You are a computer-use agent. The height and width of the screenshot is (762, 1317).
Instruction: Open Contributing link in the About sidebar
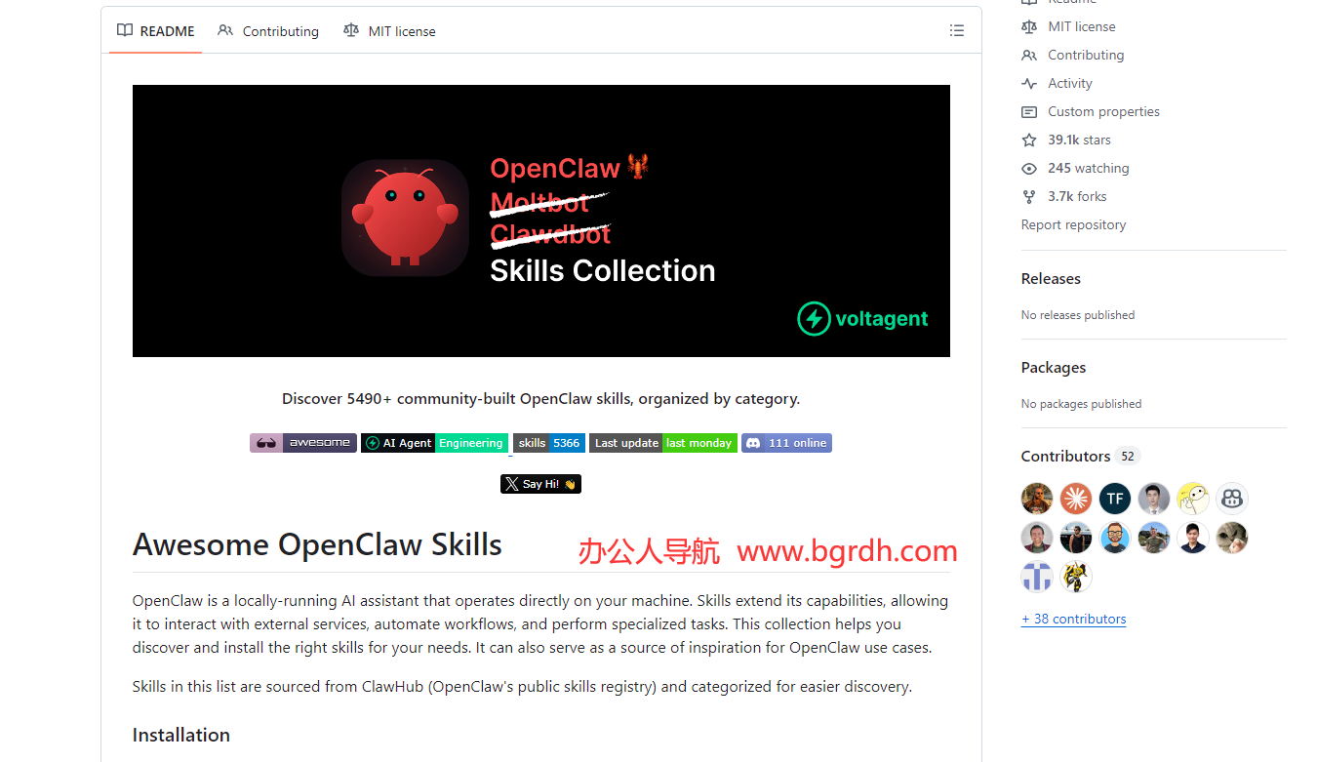(x=1086, y=55)
